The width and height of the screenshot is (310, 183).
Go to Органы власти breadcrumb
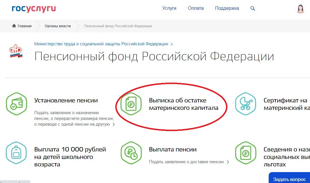pyautogui.click(x=58, y=26)
